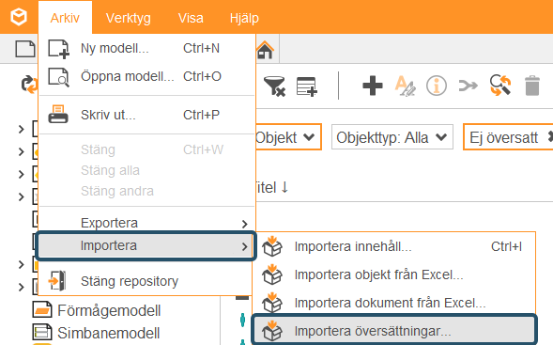Click the Öppna modell magnifier icon
This screenshot has width=553, height=345.
point(58,77)
